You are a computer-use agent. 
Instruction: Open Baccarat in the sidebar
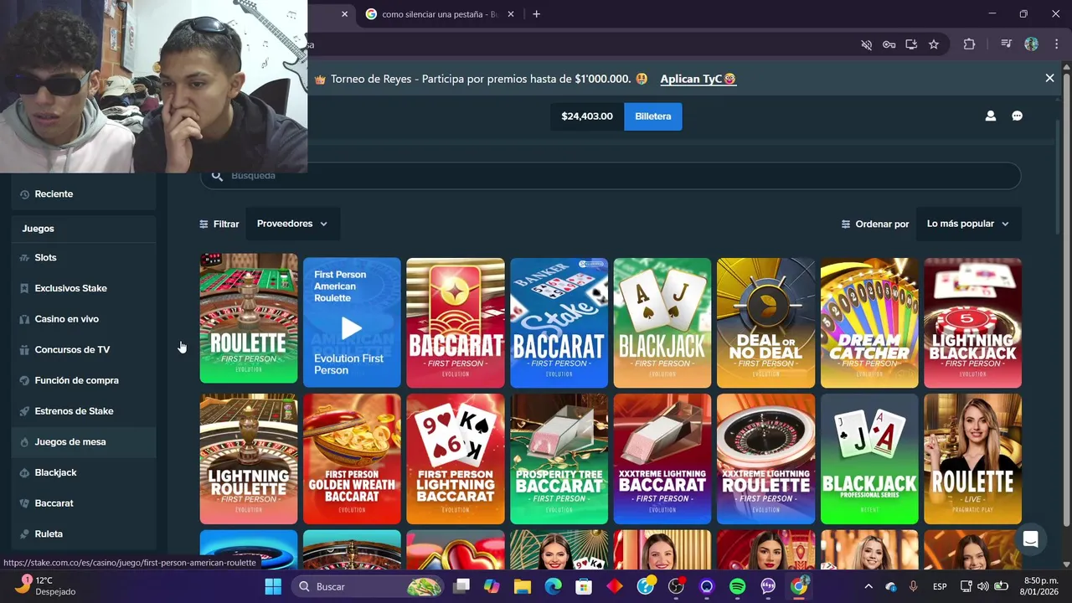click(x=84, y=503)
